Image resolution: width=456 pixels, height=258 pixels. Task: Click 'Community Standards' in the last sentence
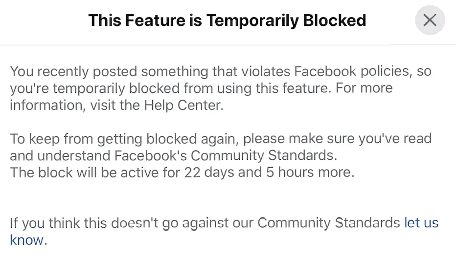click(x=329, y=223)
